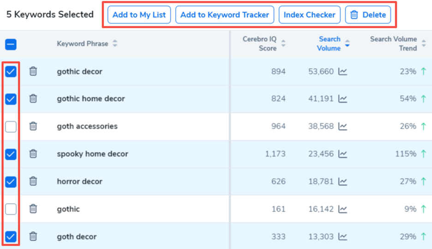
Task: Show search volume graph for gothic home decor
Action: coord(342,98)
